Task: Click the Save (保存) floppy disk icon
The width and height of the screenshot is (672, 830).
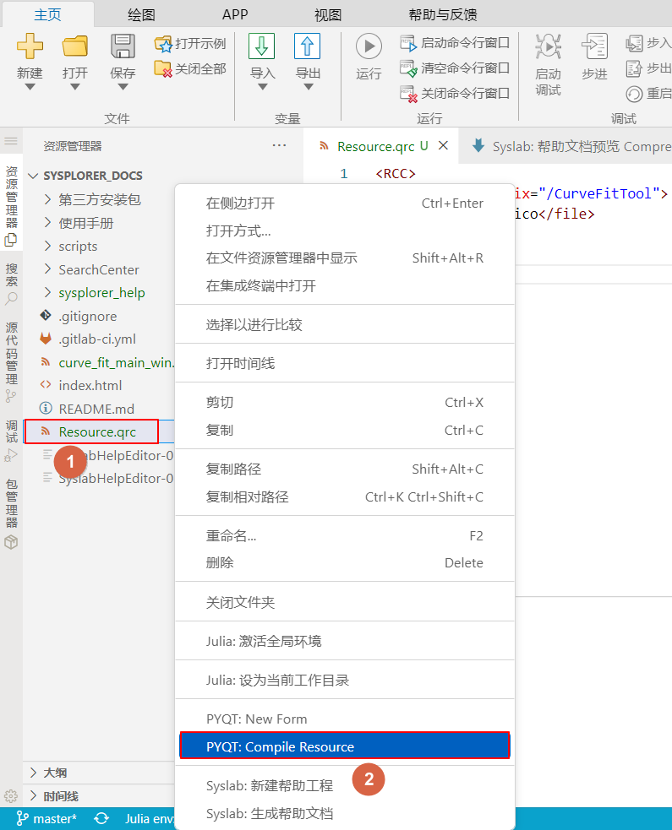Action: point(123,46)
